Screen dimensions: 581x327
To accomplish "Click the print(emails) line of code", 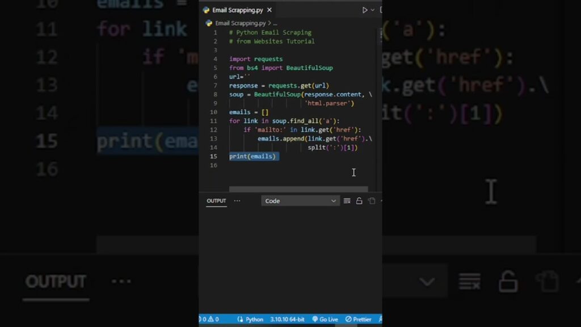I will (252, 156).
